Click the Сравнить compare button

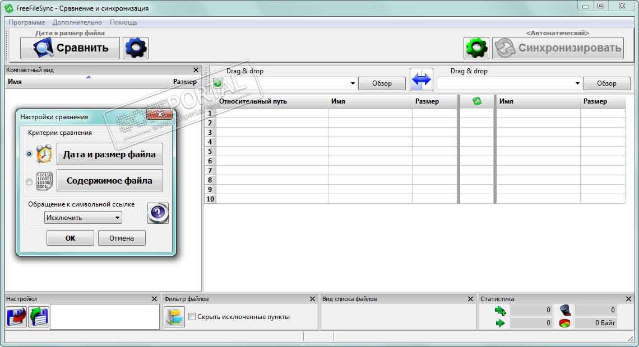(x=70, y=48)
